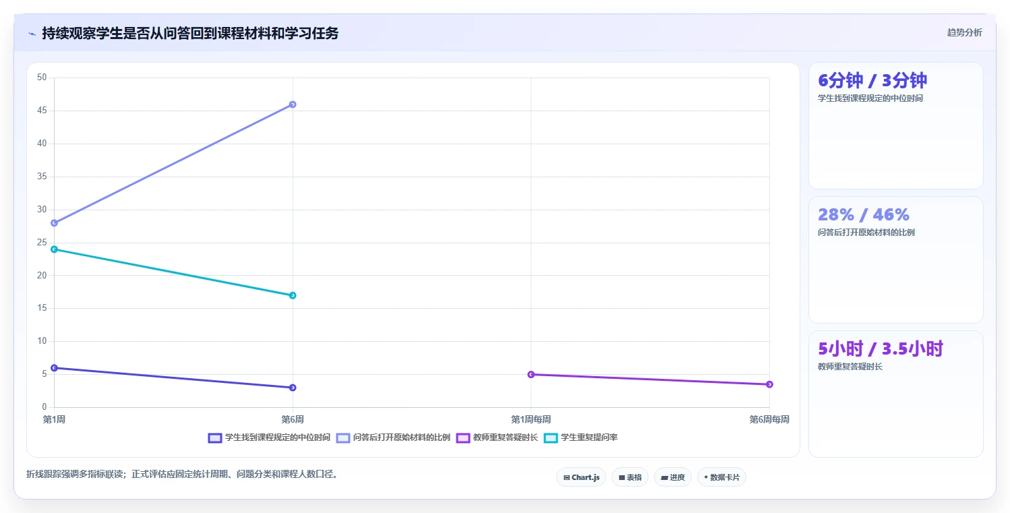Click the 第6周 x-axis label
Screen dimensions: 1010x513
coord(293,419)
